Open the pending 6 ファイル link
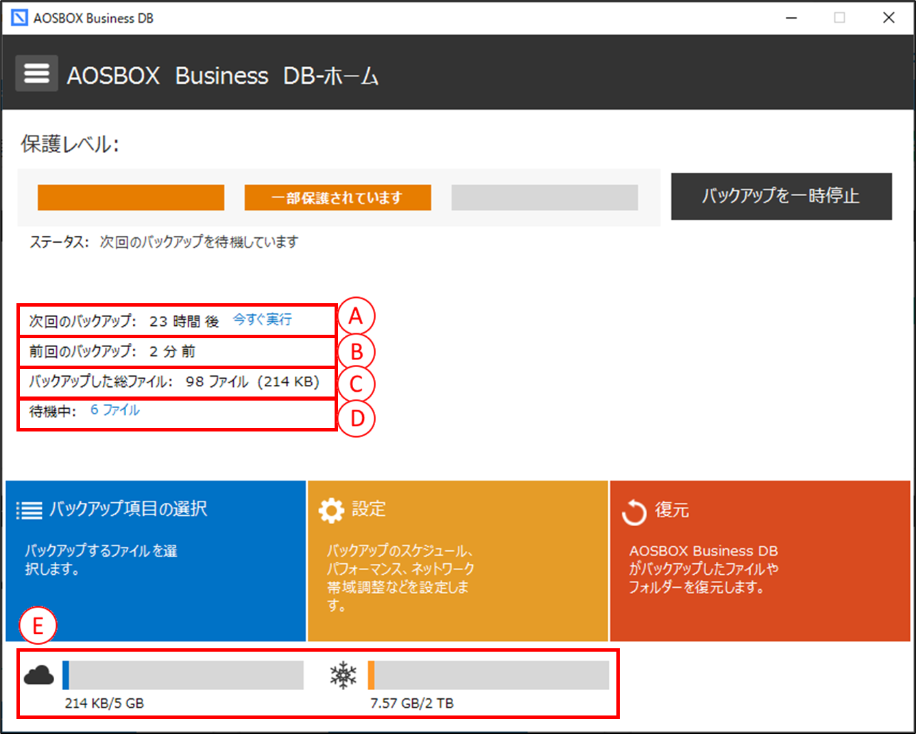The width and height of the screenshot is (916, 734). click(114, 410)
